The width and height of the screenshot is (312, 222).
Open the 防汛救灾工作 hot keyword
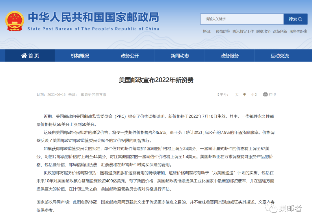243,31
